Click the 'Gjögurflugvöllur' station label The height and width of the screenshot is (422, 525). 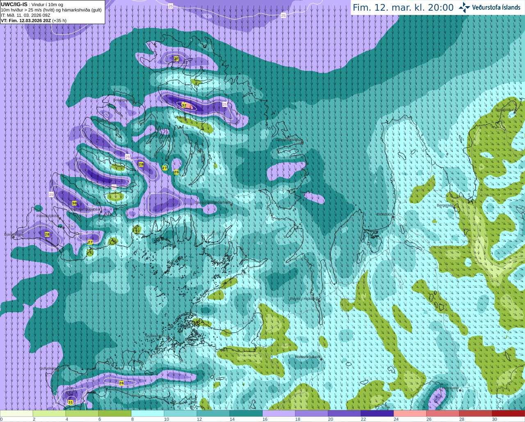pyautogui.click(x=289, y=140)
